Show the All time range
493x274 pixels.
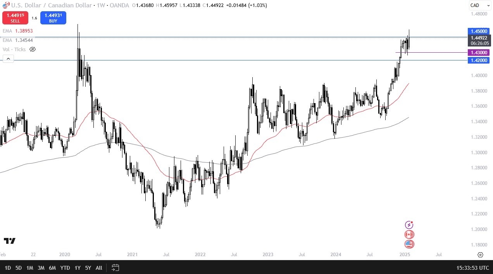[99, 267]
